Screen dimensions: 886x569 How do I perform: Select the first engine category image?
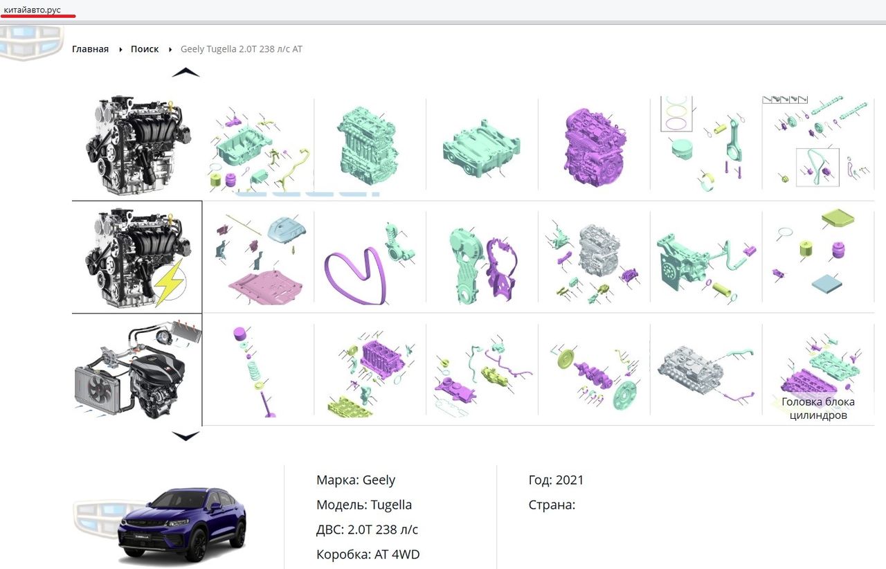137,145
